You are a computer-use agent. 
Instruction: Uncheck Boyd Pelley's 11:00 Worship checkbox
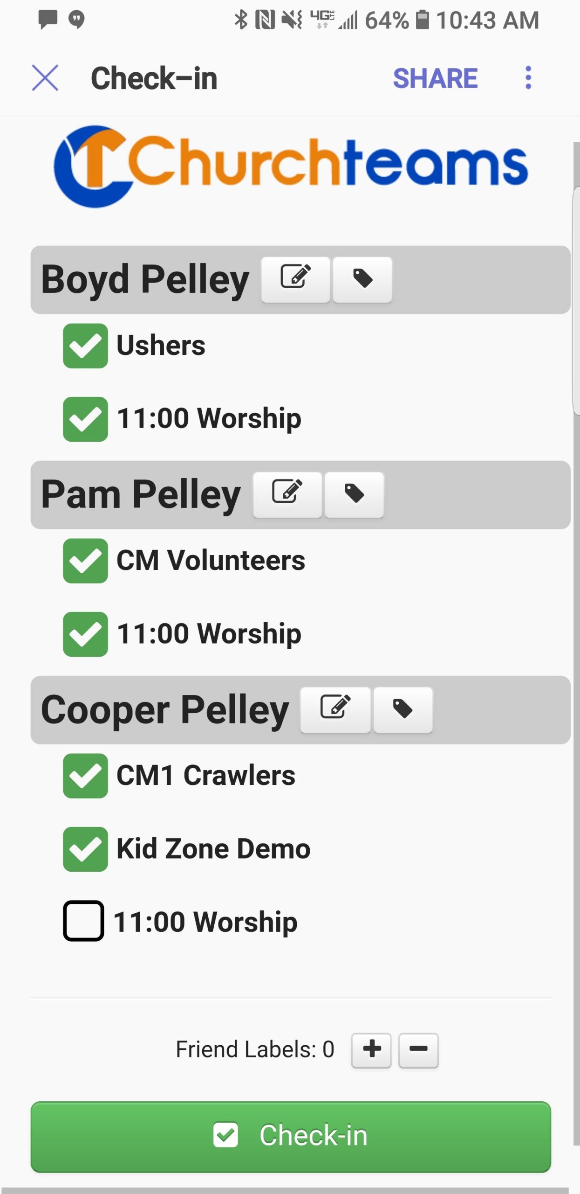(85, 419)
